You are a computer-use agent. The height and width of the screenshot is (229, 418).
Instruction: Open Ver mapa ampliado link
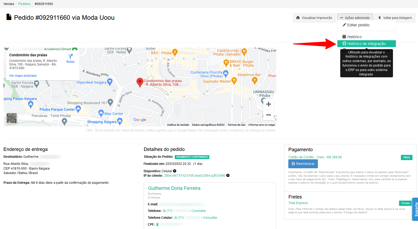23,76
